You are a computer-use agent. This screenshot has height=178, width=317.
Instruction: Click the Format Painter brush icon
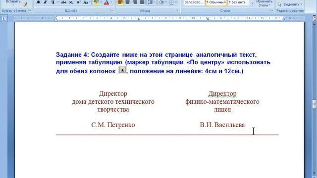coord(25,4)
